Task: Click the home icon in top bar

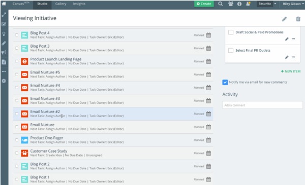Action: [x=4, y=4]
